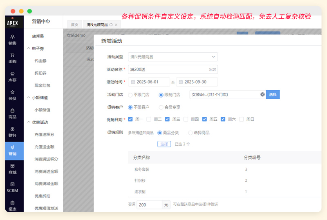Edit the 活动名称 field
The height and width of the screenshot is (220, 327).
pyautogui.click(x=173, y=69)
